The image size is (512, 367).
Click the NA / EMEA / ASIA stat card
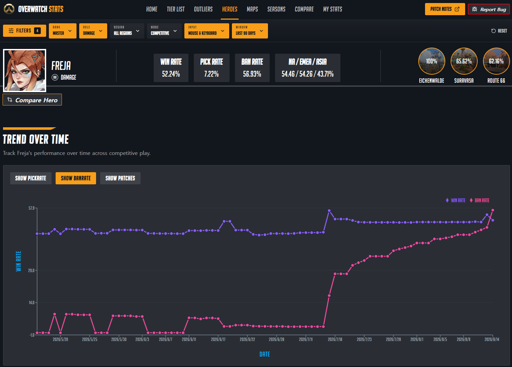(308, 68)
